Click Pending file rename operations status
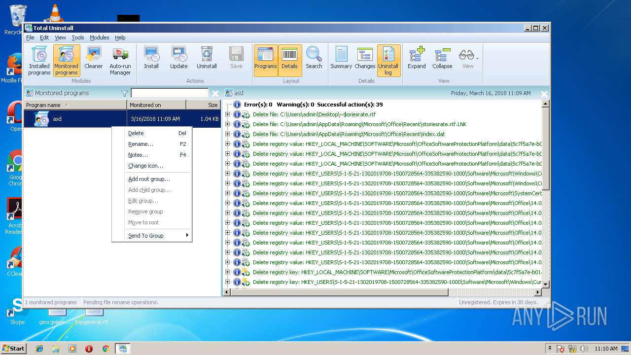 121,302
